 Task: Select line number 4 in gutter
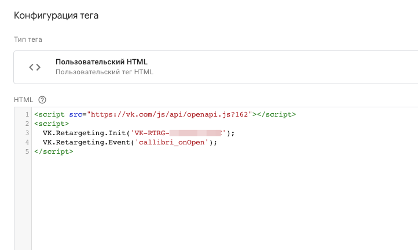pos(27,142)
